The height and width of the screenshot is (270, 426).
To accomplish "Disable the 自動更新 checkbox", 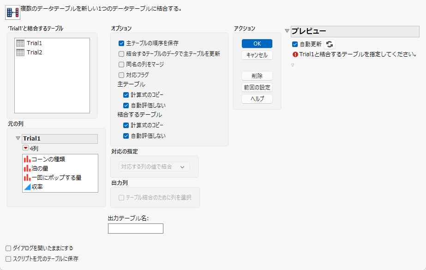I will 295,44.
